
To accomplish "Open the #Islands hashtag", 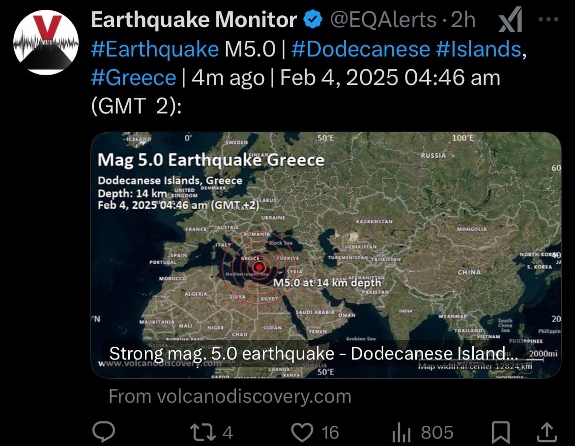I will [479, 49].
